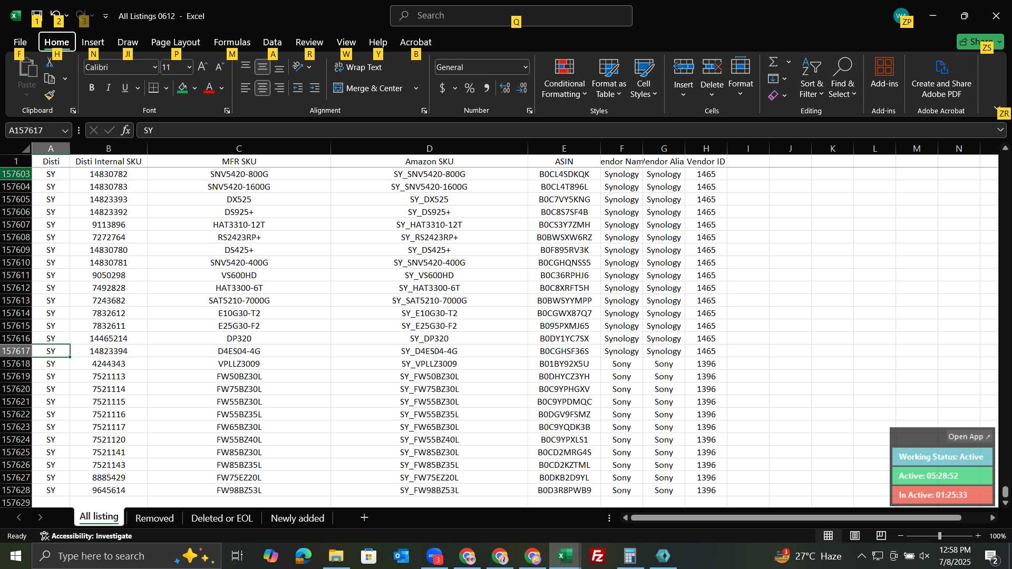
Task: Toggle Bold formatting
Action: [92, 88]
